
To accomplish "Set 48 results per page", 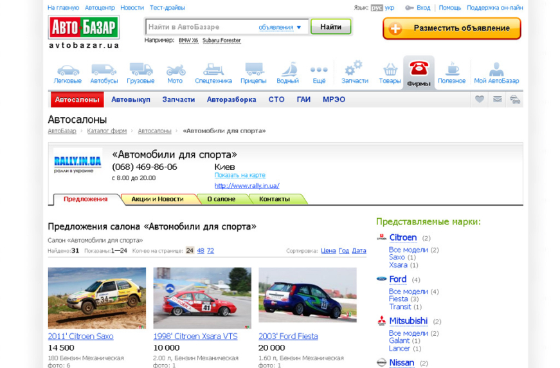I will 201,251.
